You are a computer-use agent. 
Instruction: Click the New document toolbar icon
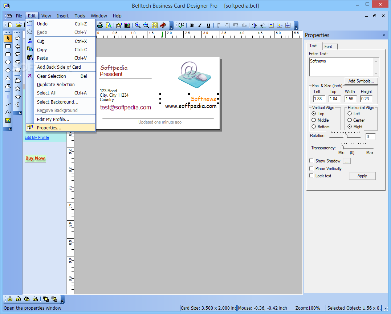pos(11,25)
